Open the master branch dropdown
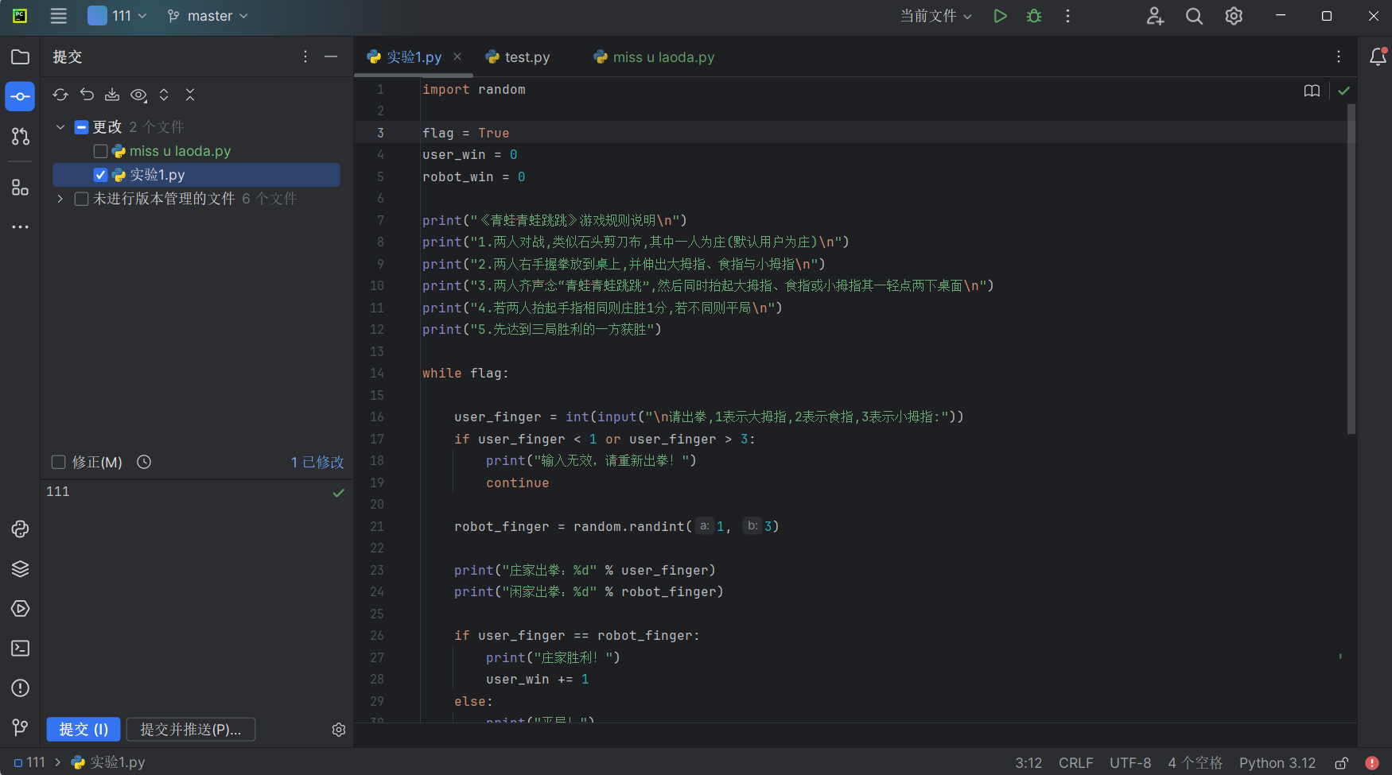 pyautogui.click(x=208, y=16)
